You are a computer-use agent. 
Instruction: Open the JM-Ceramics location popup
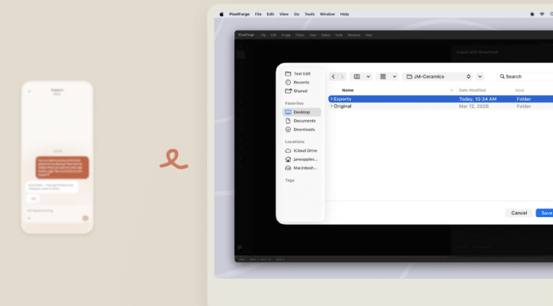[438, 76]
